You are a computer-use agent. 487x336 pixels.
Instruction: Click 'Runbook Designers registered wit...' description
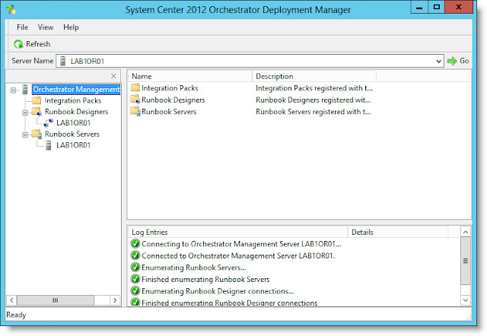click(313, 100)
